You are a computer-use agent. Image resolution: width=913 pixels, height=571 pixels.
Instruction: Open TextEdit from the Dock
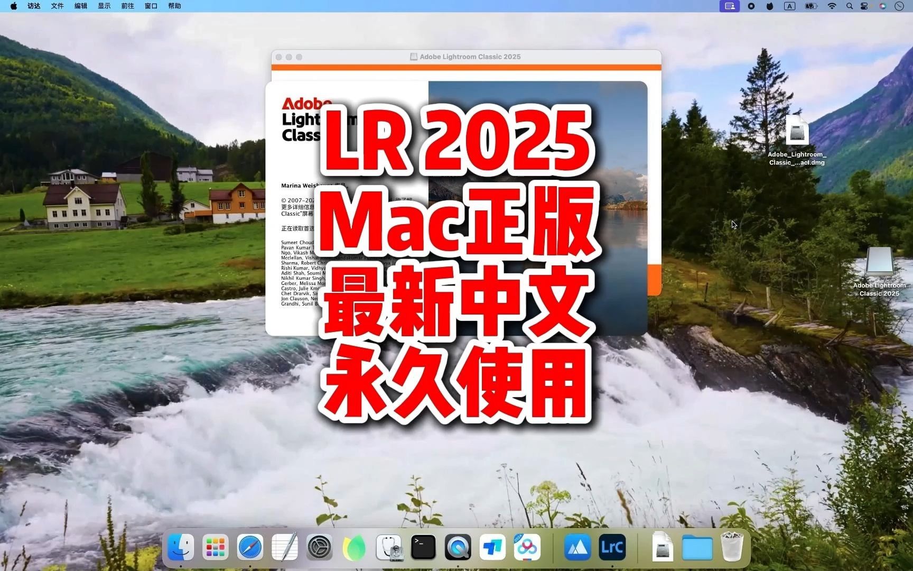point(285,547)
